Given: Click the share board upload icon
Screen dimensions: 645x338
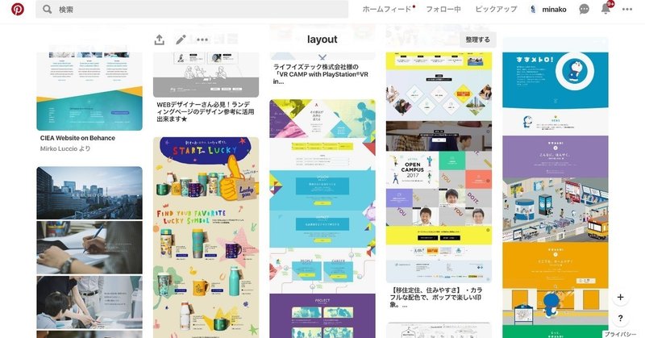Looking at the screenshot, I should coord(159,40).
